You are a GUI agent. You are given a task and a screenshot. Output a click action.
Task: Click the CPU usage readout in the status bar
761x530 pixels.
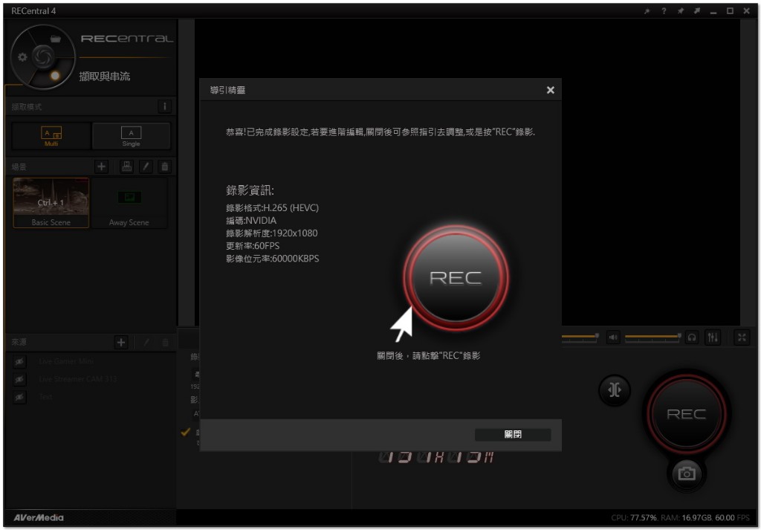coord(635,517)
